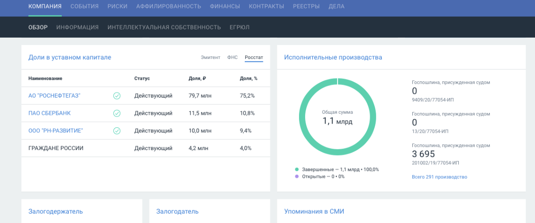Click the 4,2 млн share value
The image size is (535, 223).
coord(198,148)
